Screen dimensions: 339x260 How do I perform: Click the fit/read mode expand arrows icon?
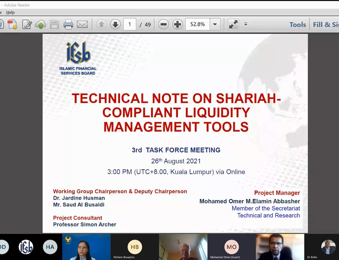[x=233, y=24]
